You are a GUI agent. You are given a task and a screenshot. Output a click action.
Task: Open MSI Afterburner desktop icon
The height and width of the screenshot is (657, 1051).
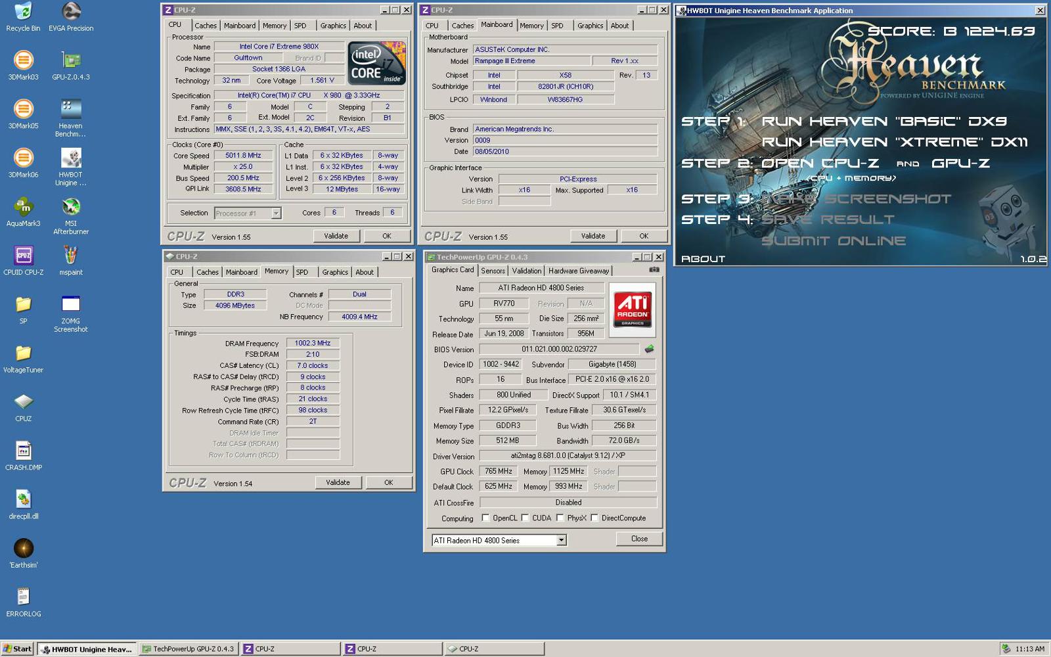coord(71,215)
